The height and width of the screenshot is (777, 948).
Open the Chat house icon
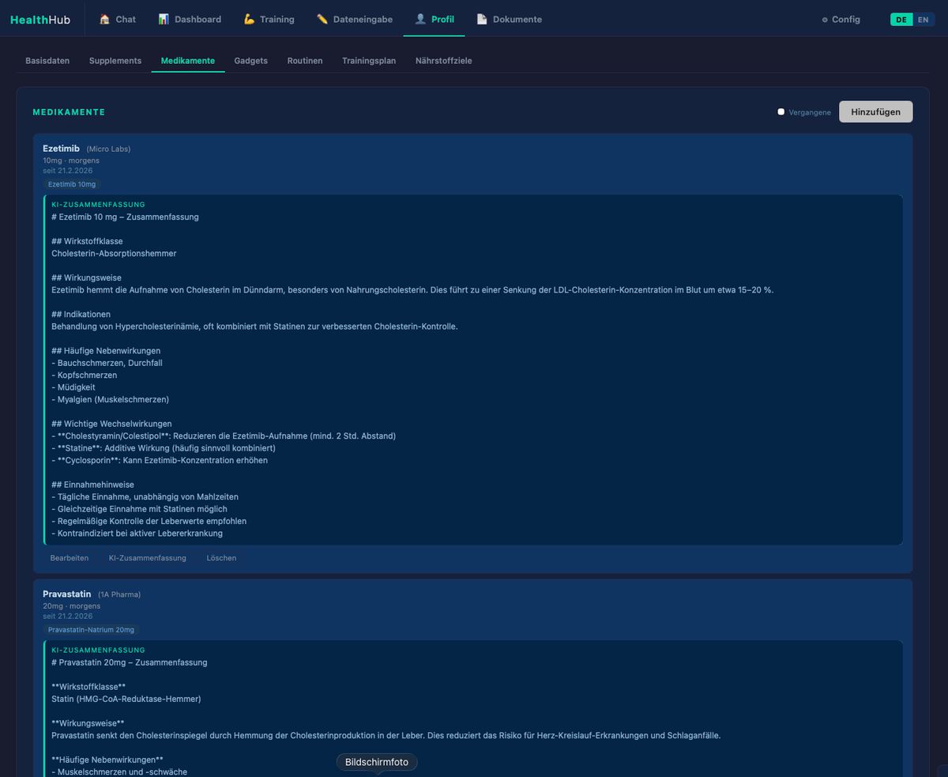pyautogui.click(x=105, y=20)
